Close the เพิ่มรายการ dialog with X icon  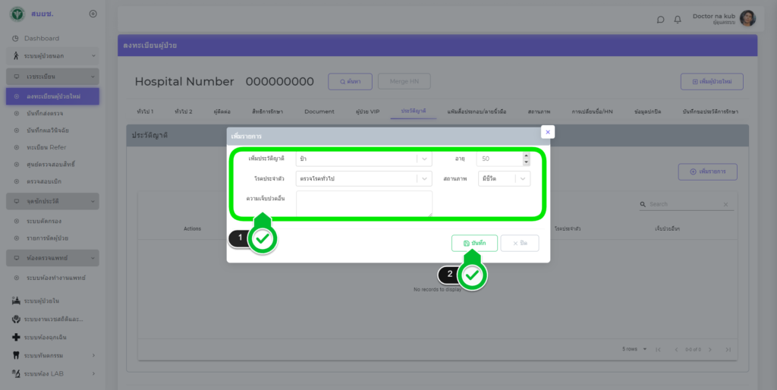point(548,131)
